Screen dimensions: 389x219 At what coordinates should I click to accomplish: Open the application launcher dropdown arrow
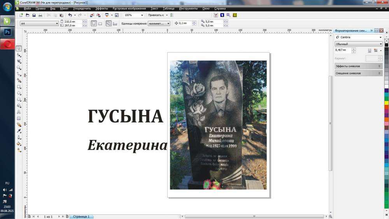[x=112, y=15]
